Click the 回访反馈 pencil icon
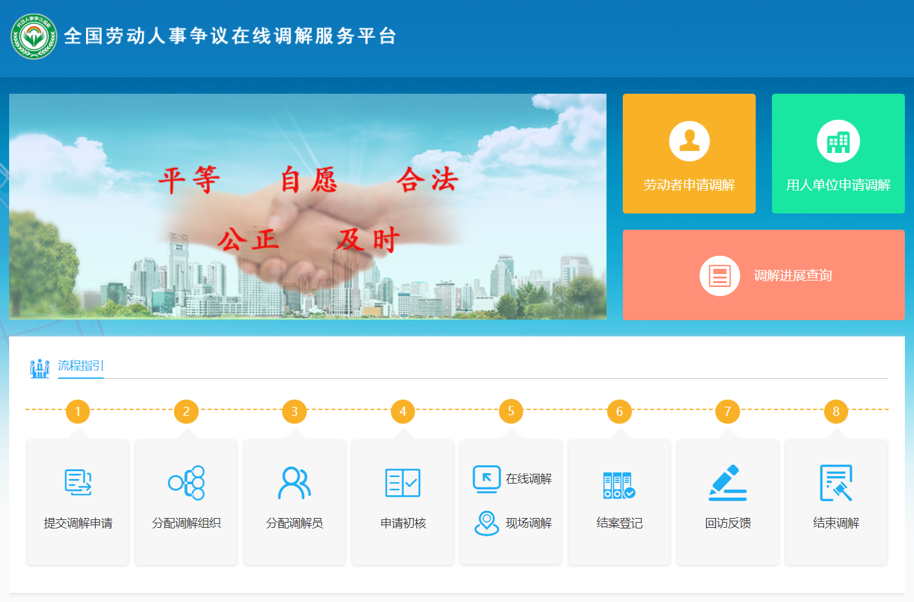The image size is (914, 602). [728, 482]
